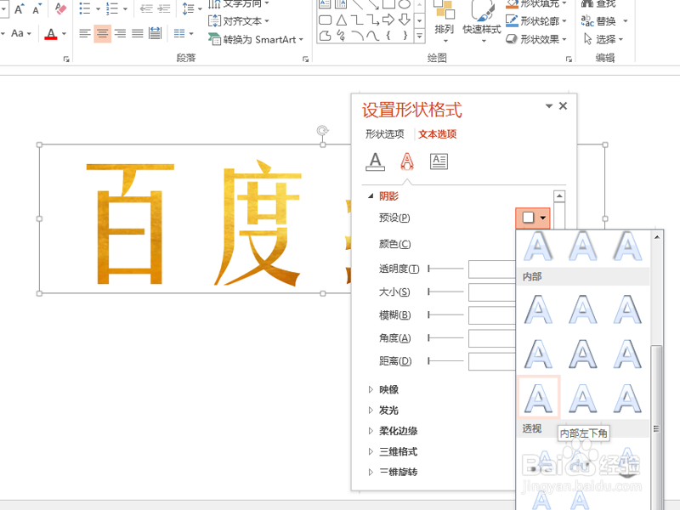The height and width of the screenshot is (510, 680).
Task: Click the rotation handle above the text box
Action: pyautogui.click(x=322, y=130)
